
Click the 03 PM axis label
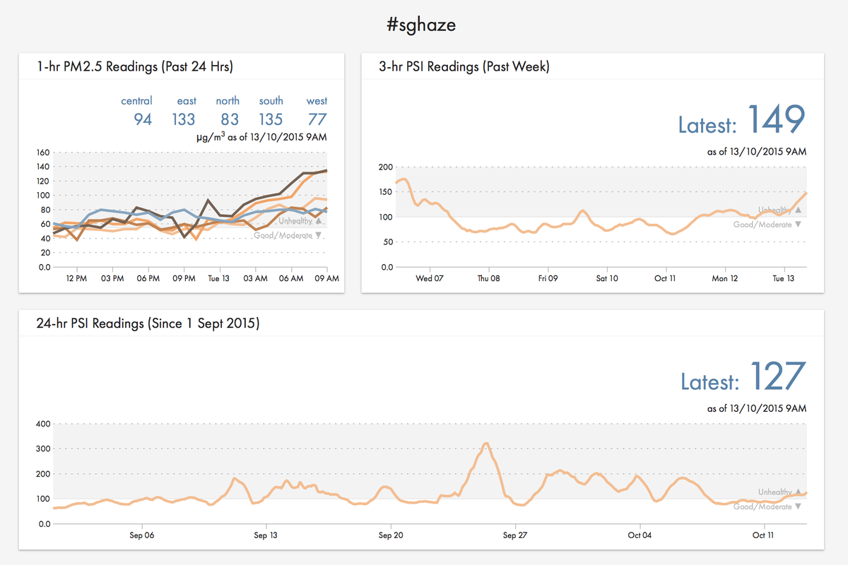[x=112, y=279]
